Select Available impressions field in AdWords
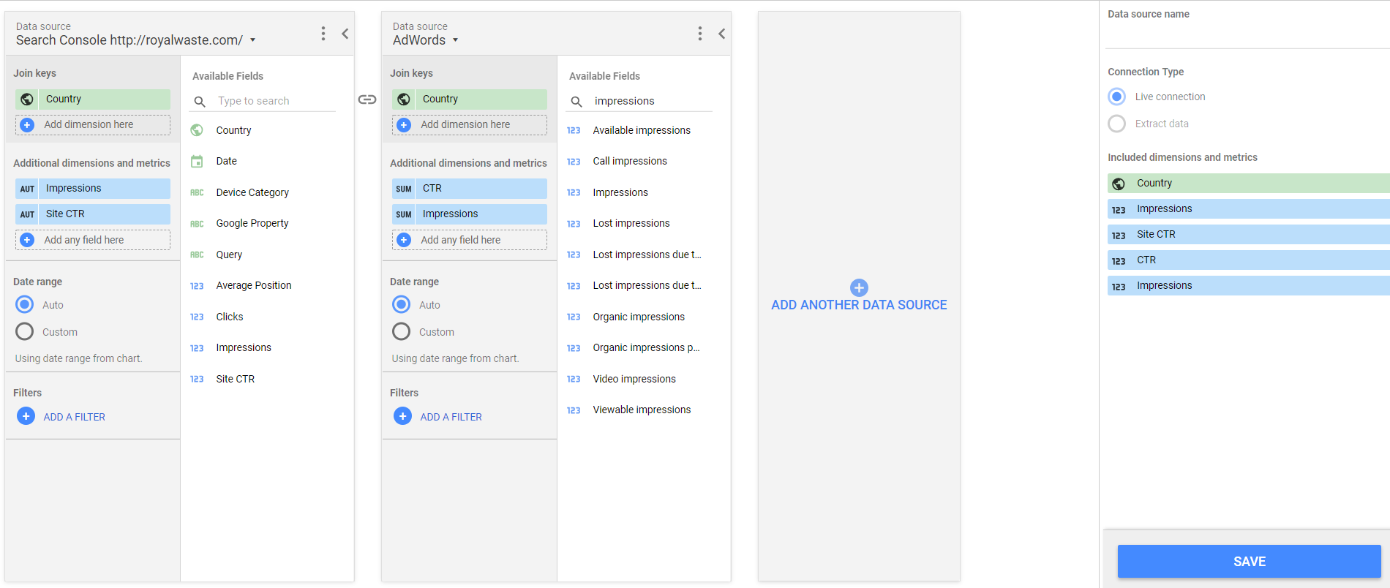 [642, 130]
